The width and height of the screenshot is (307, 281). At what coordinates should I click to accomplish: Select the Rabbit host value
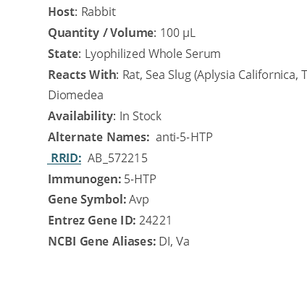tap(98, 12)
